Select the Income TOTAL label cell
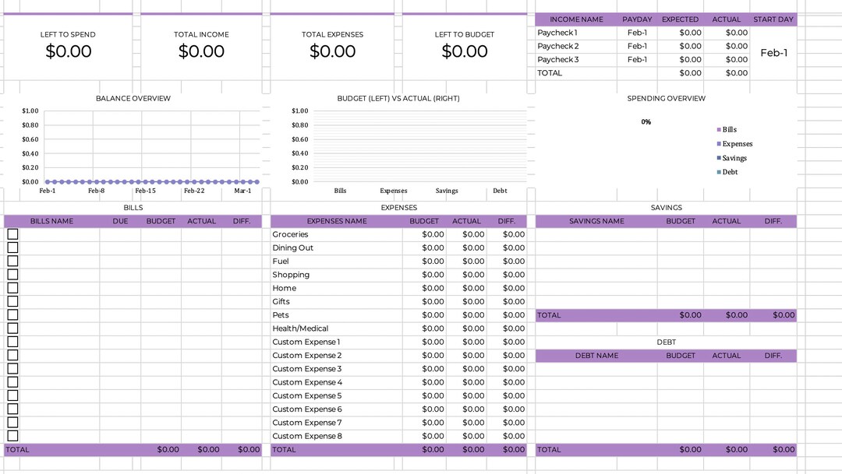Image resolution: width=842 pixels, height=474 pixels. coord(576,73)
